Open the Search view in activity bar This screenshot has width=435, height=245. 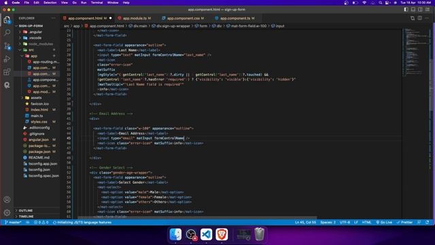click(7, 33)
